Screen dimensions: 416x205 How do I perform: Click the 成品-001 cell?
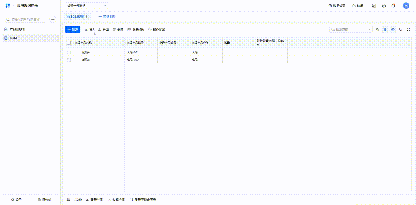141,52
